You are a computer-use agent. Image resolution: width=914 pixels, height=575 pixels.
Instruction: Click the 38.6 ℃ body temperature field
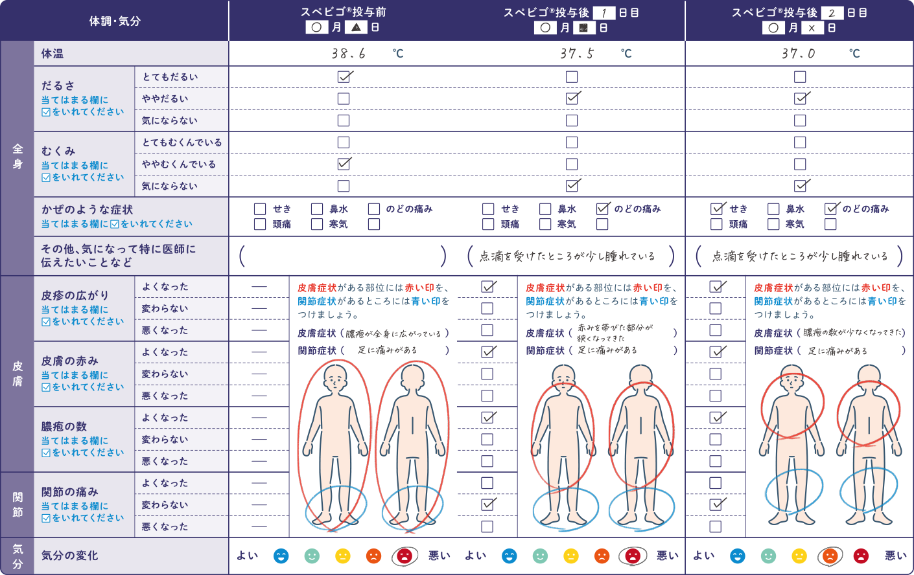pyautogui.click(x=350, y=54)
